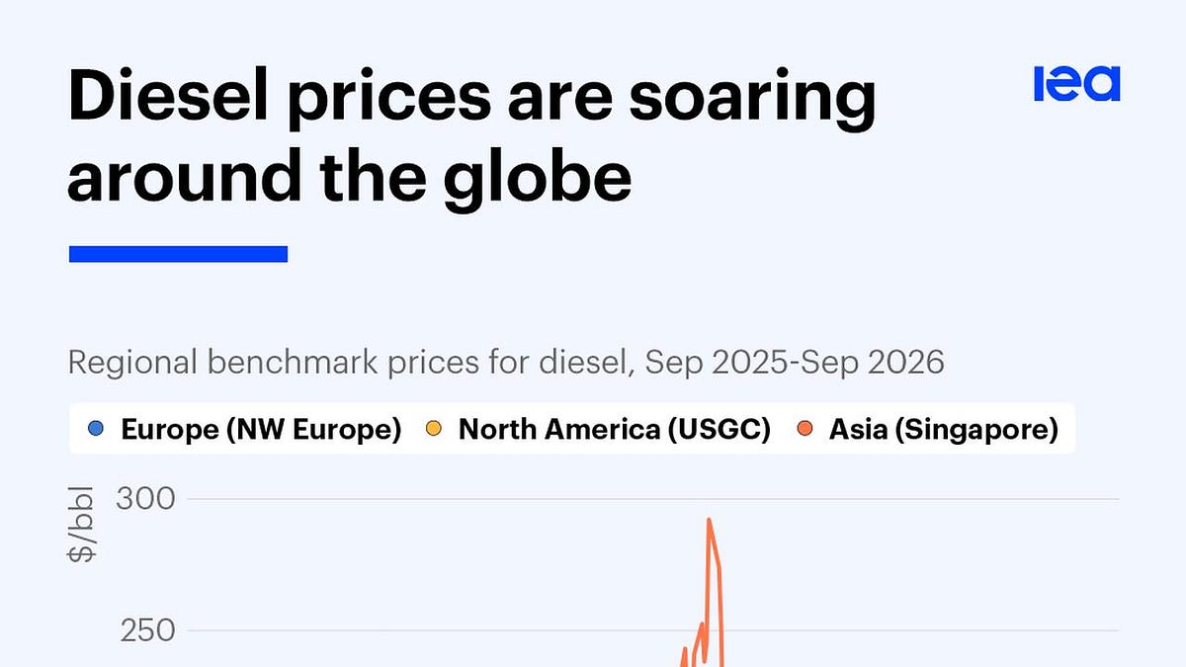Select the "around the globe" headline line
This screenshot has height=667, width=1186.
click(350, 176)
